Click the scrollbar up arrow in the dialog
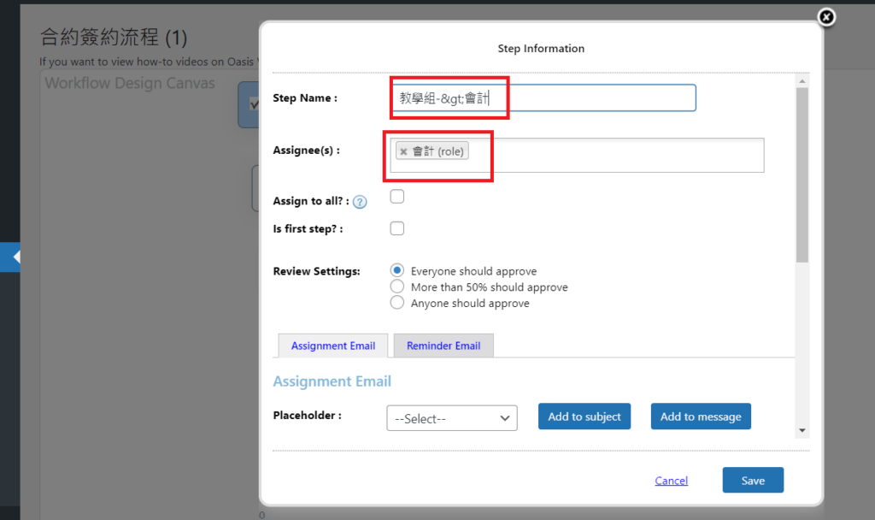The image size is (875, 520). click(x=802, y=80)
